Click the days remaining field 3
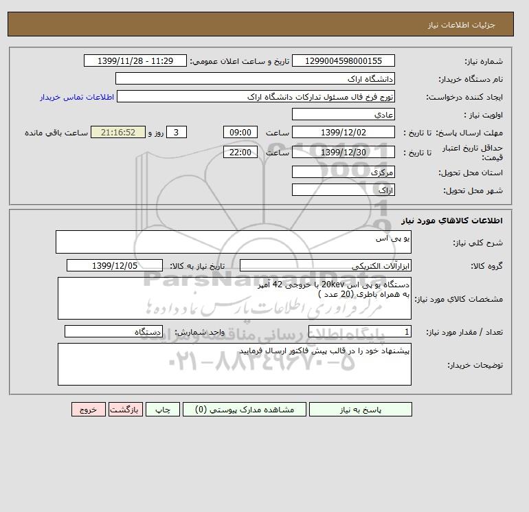Image resolution: width=529 pixels, height=512 pixels. click(177, 133)
